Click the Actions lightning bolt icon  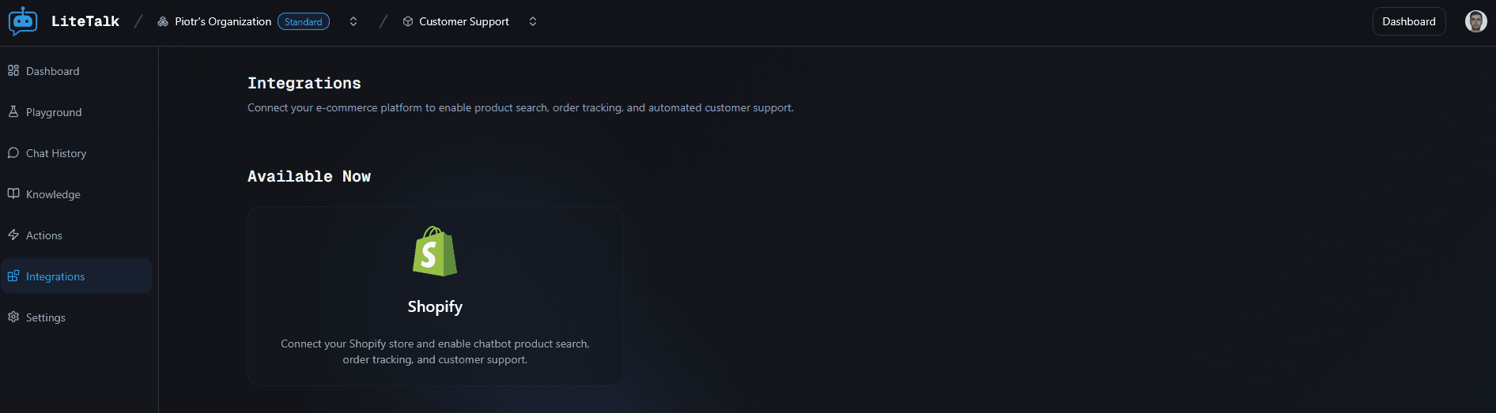pyautogui.click(x=13, y=235)
